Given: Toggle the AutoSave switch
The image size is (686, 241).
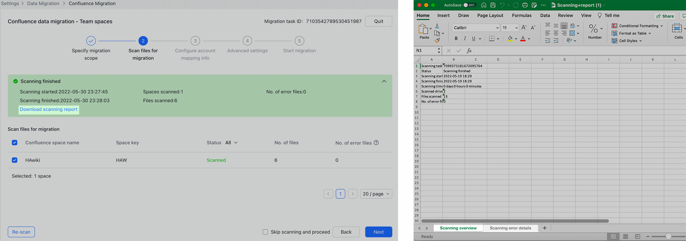Looking at the screenshot, I should pos(469,5).
